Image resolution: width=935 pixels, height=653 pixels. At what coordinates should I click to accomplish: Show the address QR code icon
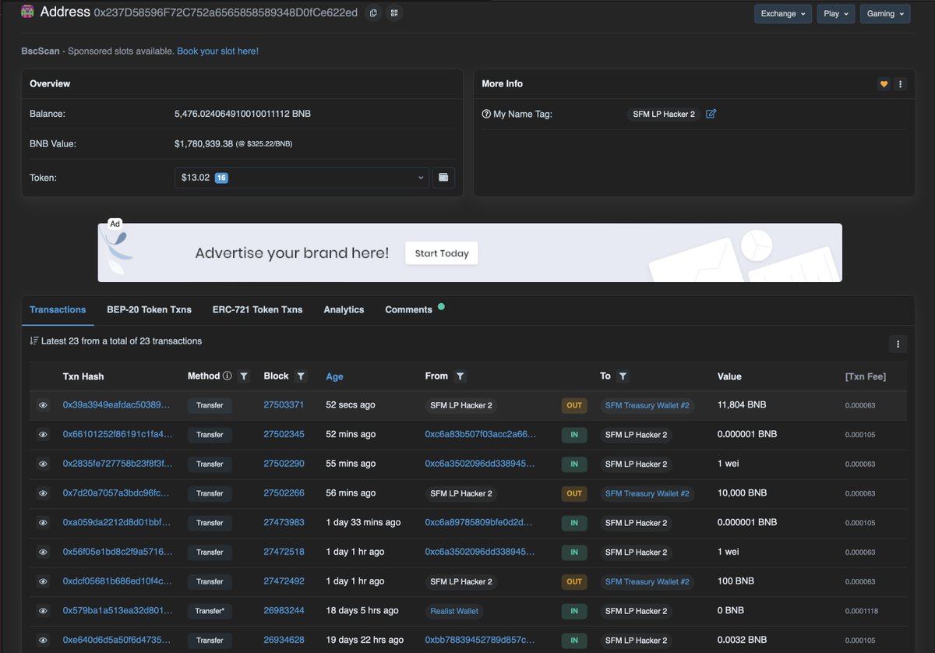pyautogui.click(x=394, y=13)
